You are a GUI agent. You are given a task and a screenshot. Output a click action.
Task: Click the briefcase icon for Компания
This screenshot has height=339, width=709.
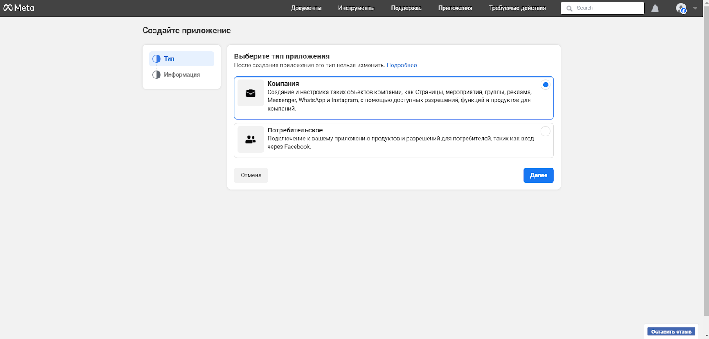tap(250, 93)
